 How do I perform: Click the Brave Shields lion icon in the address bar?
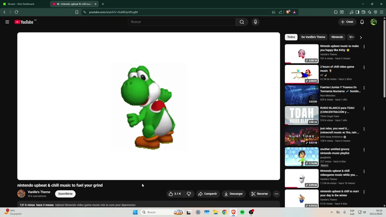pyautogui.click(x=288, y=12)
